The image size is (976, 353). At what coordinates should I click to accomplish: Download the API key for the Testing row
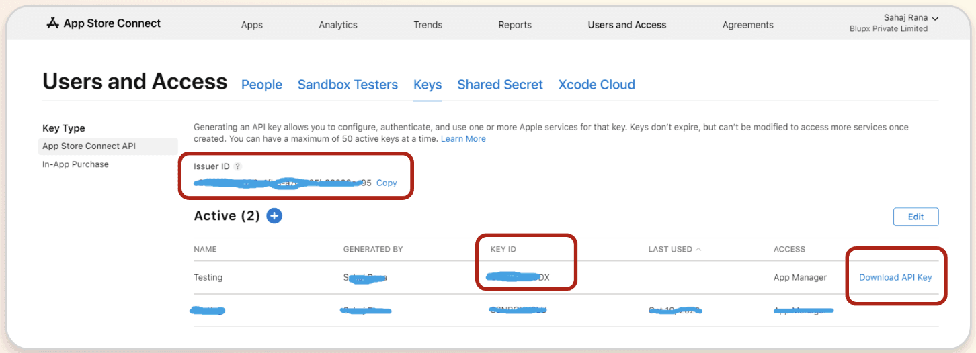click(x=895, y=277)
